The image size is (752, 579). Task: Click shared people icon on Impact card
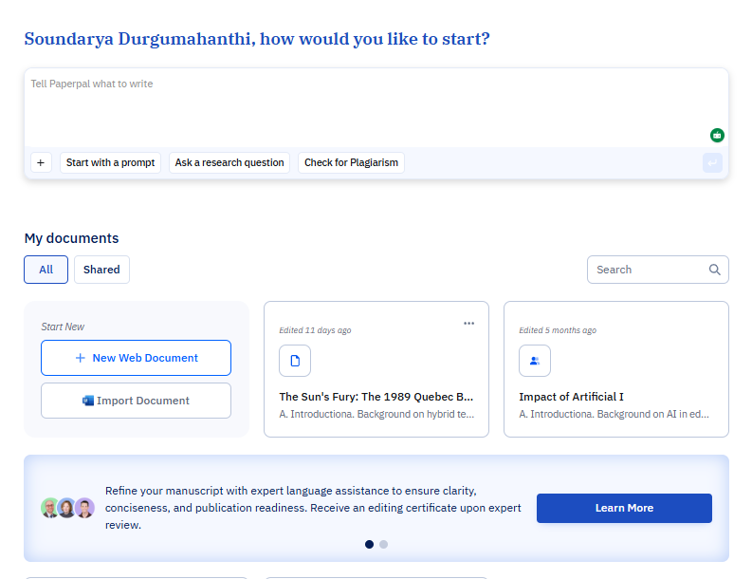point(535,361)
